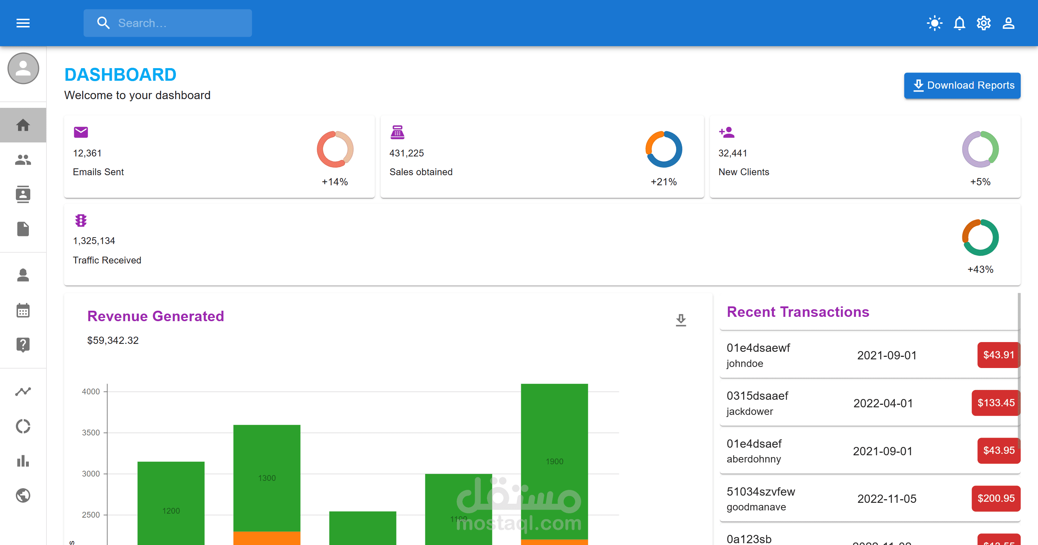
Task: Click the $43.91 transaction amount
Action: coord(998,355)
